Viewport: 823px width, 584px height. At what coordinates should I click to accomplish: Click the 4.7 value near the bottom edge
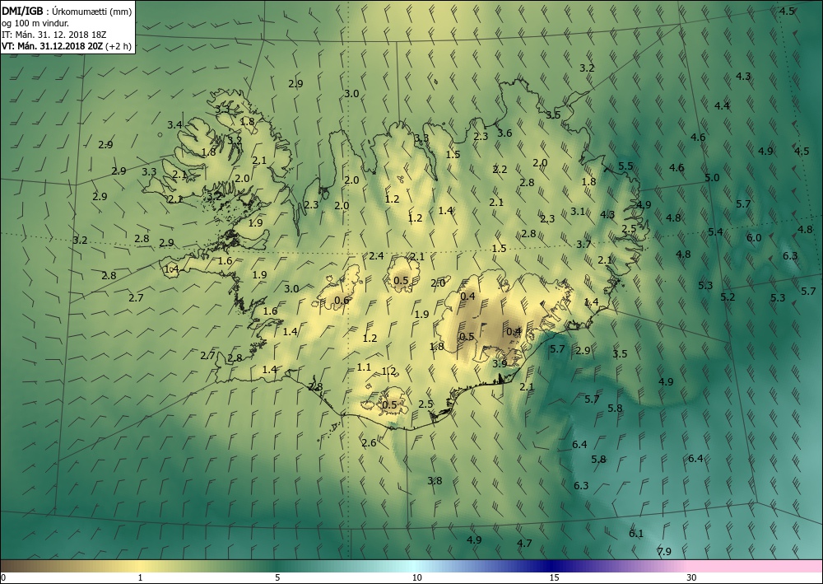(x=524, y=544)
